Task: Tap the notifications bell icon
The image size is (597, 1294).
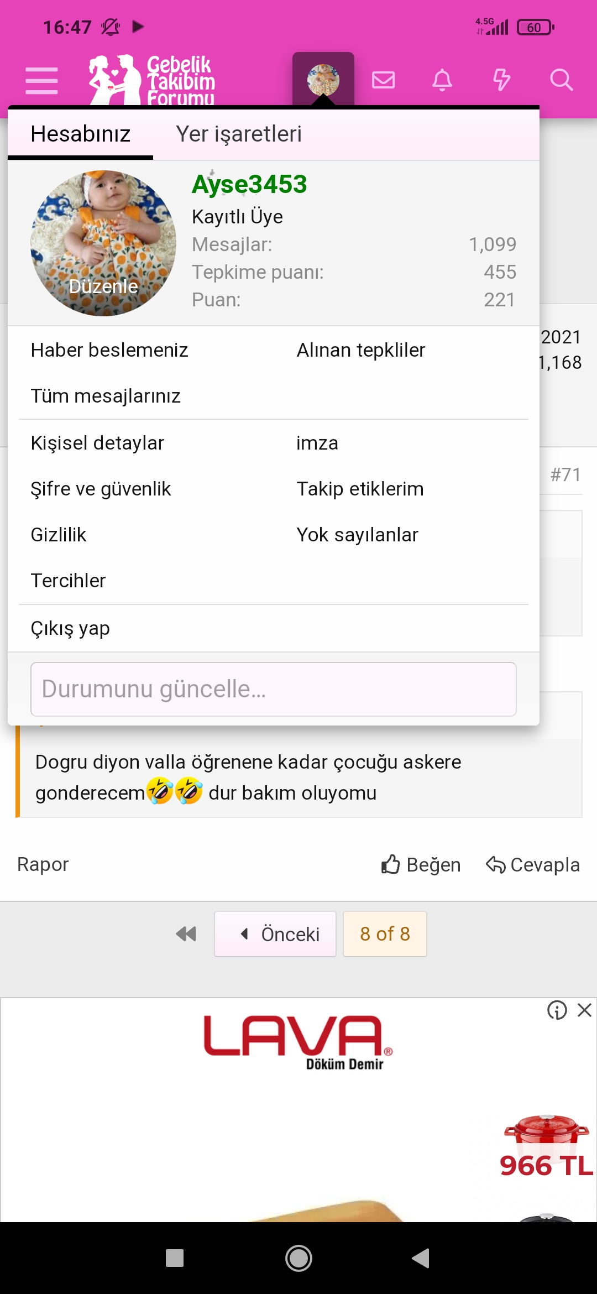Action: click(442, 80)
